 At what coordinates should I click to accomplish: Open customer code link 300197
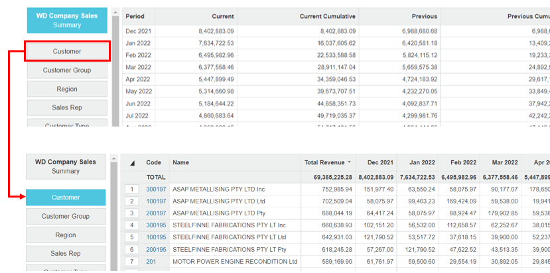point(155,190)
